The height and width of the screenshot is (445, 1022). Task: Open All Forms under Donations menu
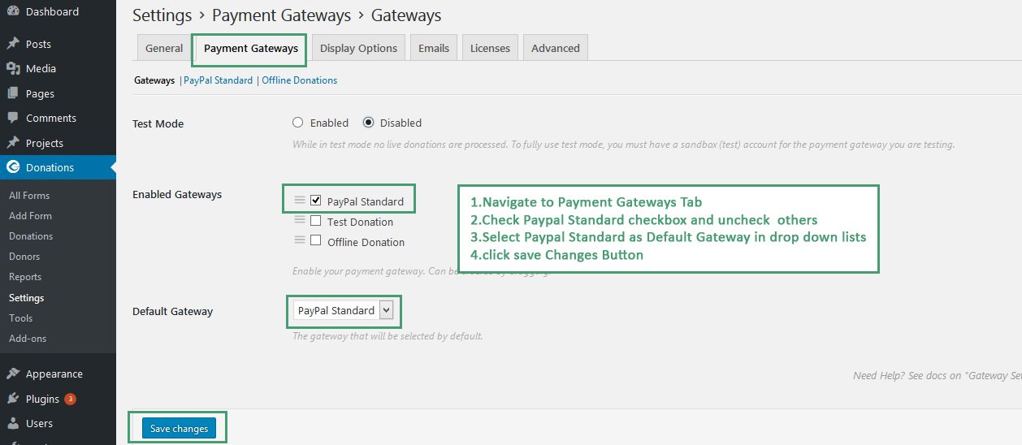tap(29, 195)
